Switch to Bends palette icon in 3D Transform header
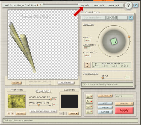This screenshot has height=125, width=141. pyautogui.click(x=108, y=17)
